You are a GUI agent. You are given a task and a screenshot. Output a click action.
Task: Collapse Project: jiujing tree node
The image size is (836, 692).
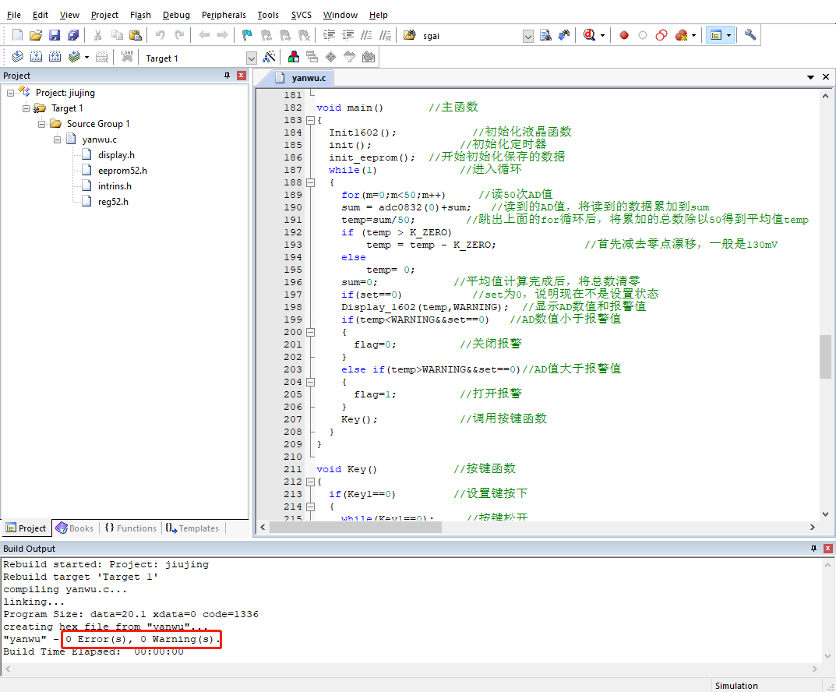[x=10, y=93]
